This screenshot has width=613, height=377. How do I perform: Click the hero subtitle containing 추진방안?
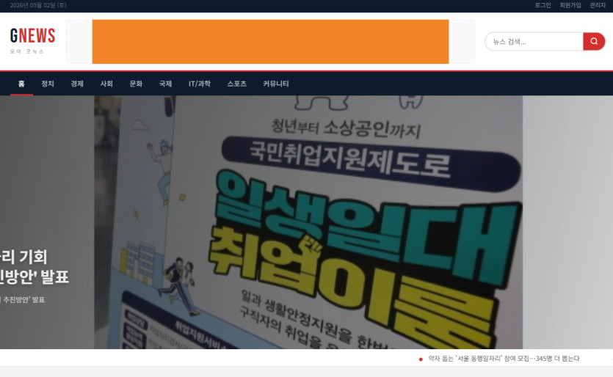tap(22, 300)
